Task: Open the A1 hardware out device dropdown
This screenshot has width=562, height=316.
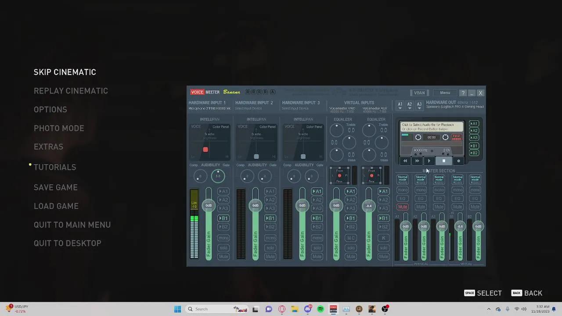Action: pyautogui.click(x=400, y=105)
